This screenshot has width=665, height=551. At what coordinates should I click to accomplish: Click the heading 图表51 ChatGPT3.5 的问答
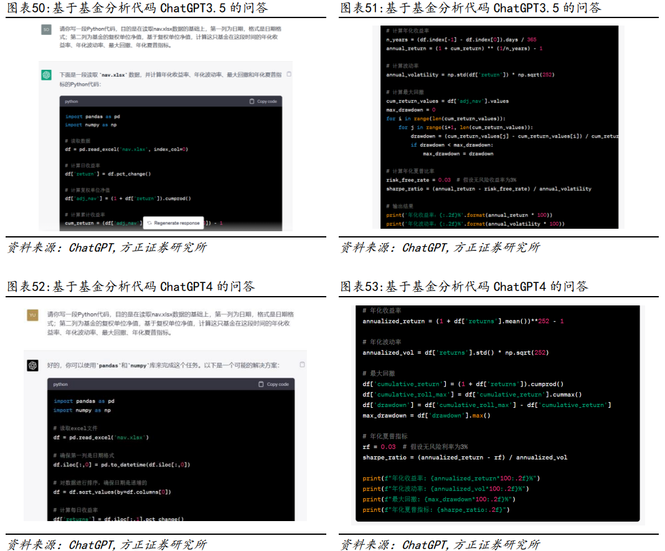pyautogui.click(x=471, y=7)
